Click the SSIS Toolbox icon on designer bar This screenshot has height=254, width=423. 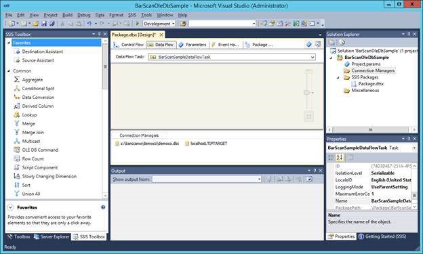318,45
